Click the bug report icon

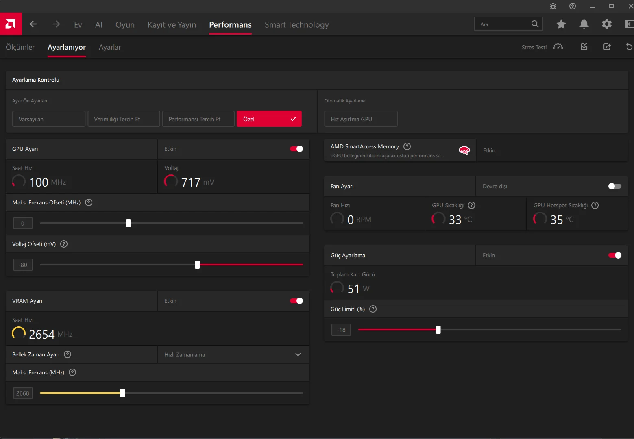(x=553, y=6)
